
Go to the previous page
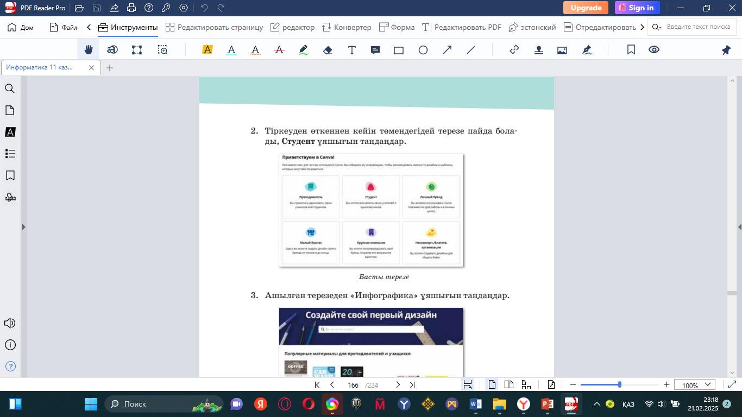tap(332, 385)
